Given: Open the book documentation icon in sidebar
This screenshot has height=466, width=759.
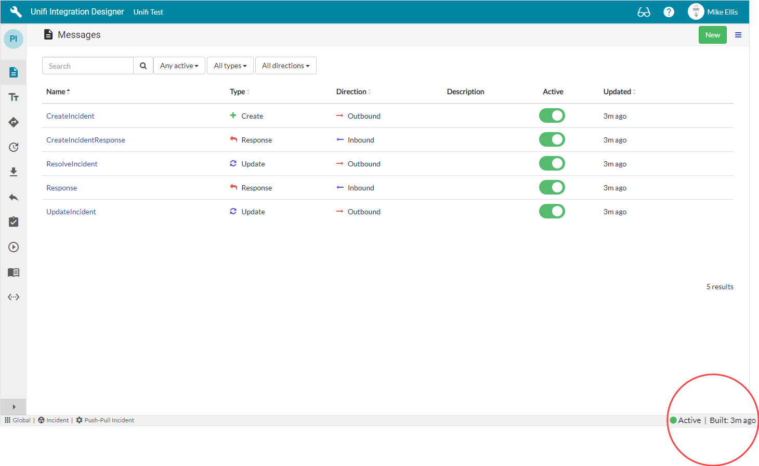Looking at the screenshot, I should click(x=14, y=272).
